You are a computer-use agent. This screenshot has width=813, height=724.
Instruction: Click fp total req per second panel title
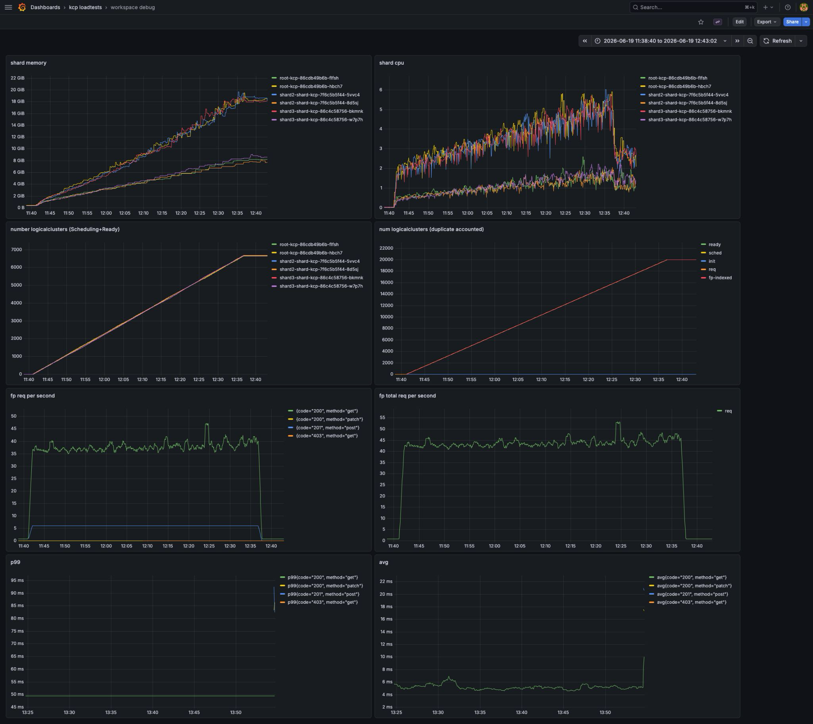click(x=407, y=395)
